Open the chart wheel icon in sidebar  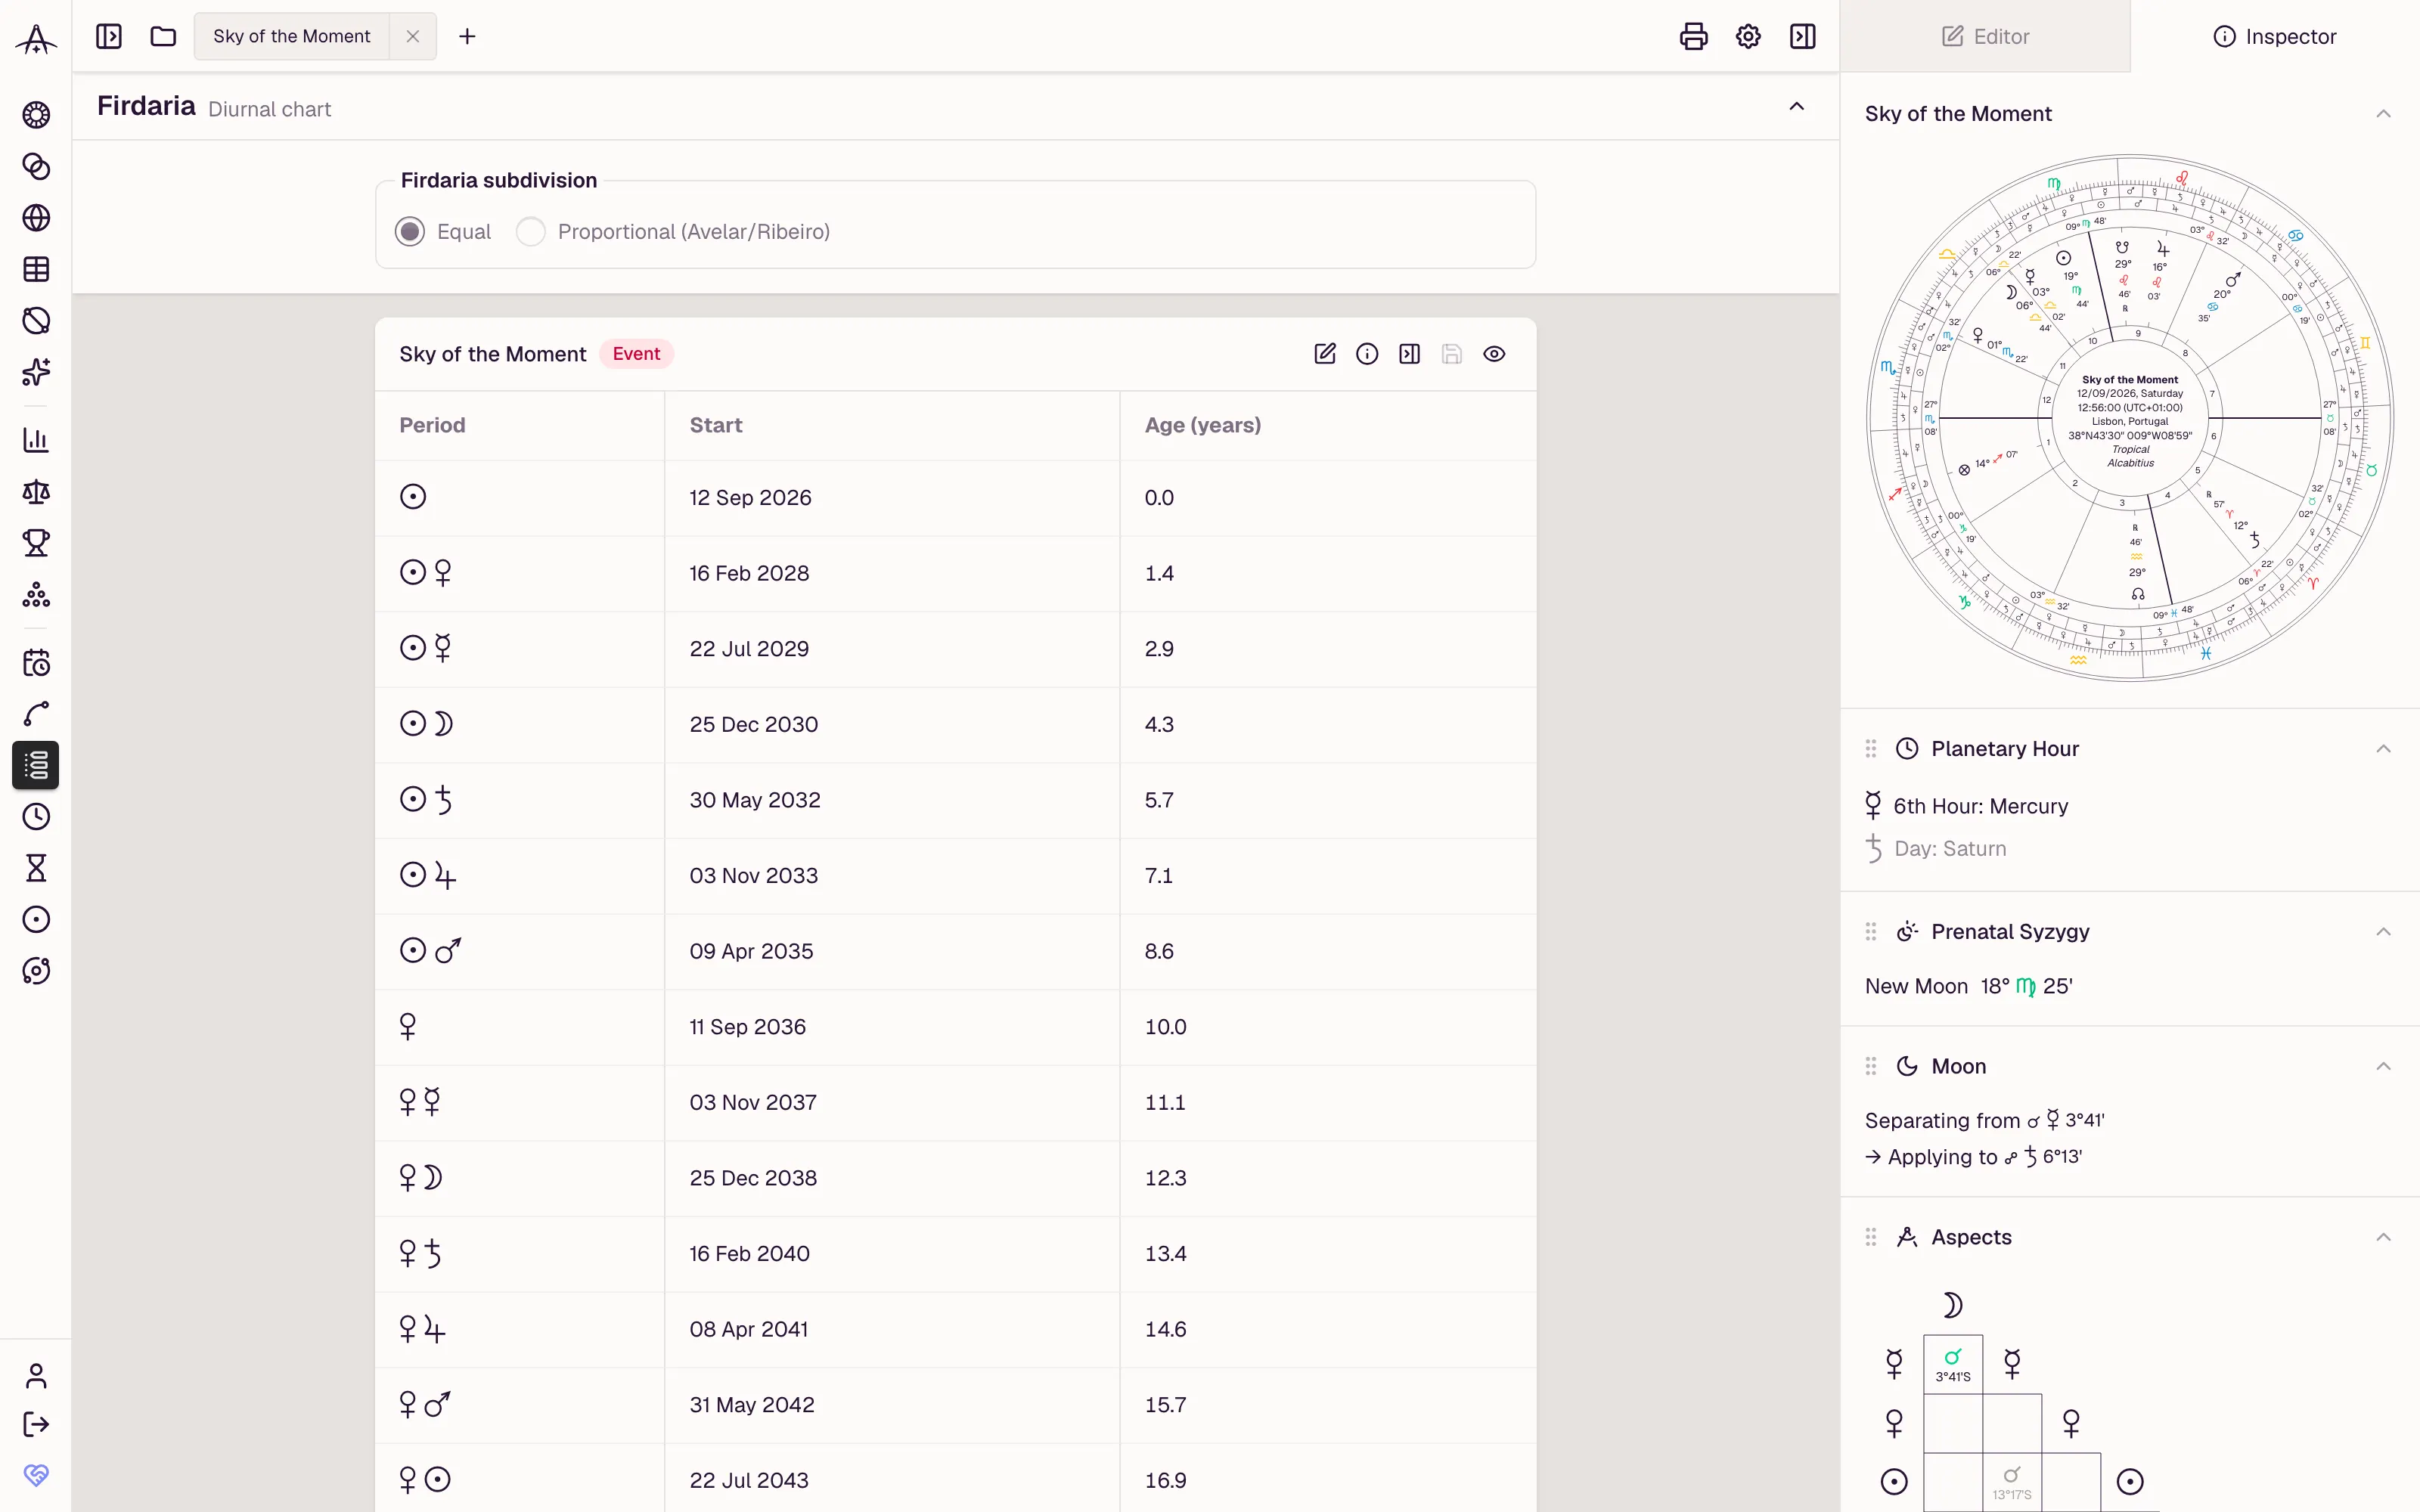[x=36, y=115]
